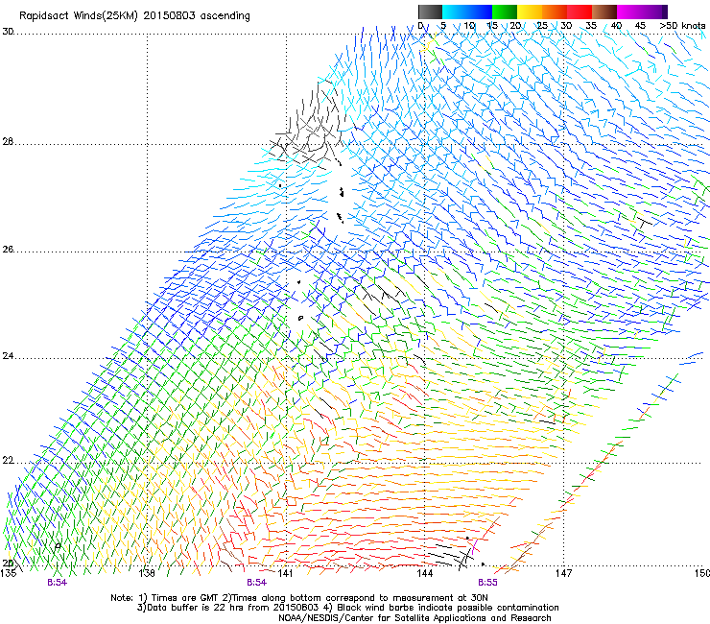Click the latitude label '28'

click(8, 141)
